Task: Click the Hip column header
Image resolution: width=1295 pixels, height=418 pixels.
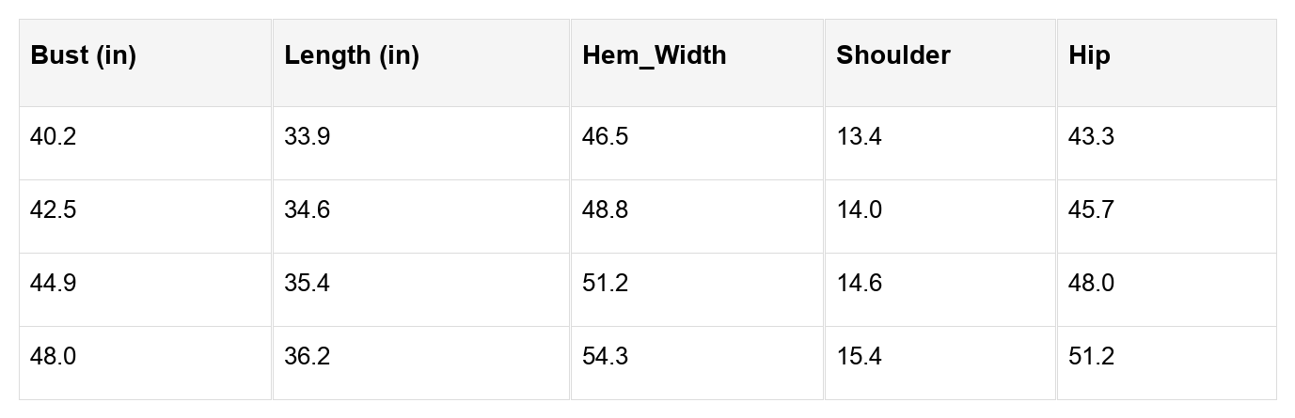Action: coord(1166,63)
